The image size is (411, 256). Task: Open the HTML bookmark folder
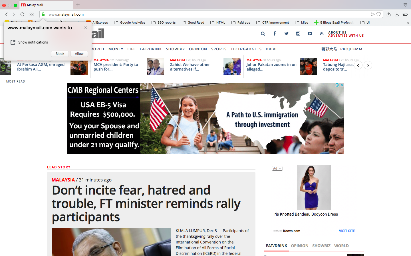click(x=218, y=22)
